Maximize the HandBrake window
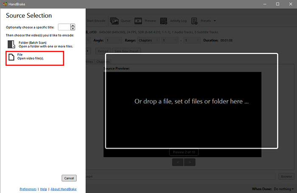Image resolution: width=297 pixels, height=193 pixels. [x=277, y=4]
